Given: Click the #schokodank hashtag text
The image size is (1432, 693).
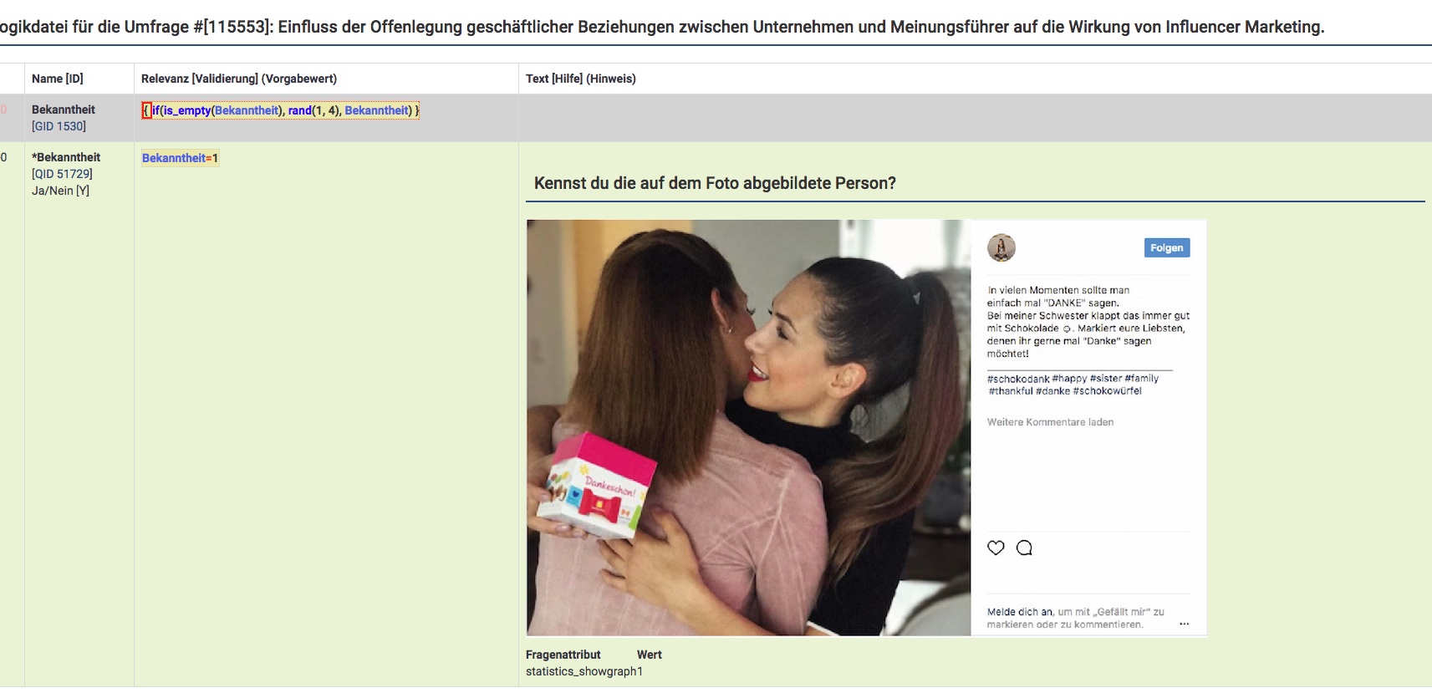Looking at the screenshot, I should 1018,379.
